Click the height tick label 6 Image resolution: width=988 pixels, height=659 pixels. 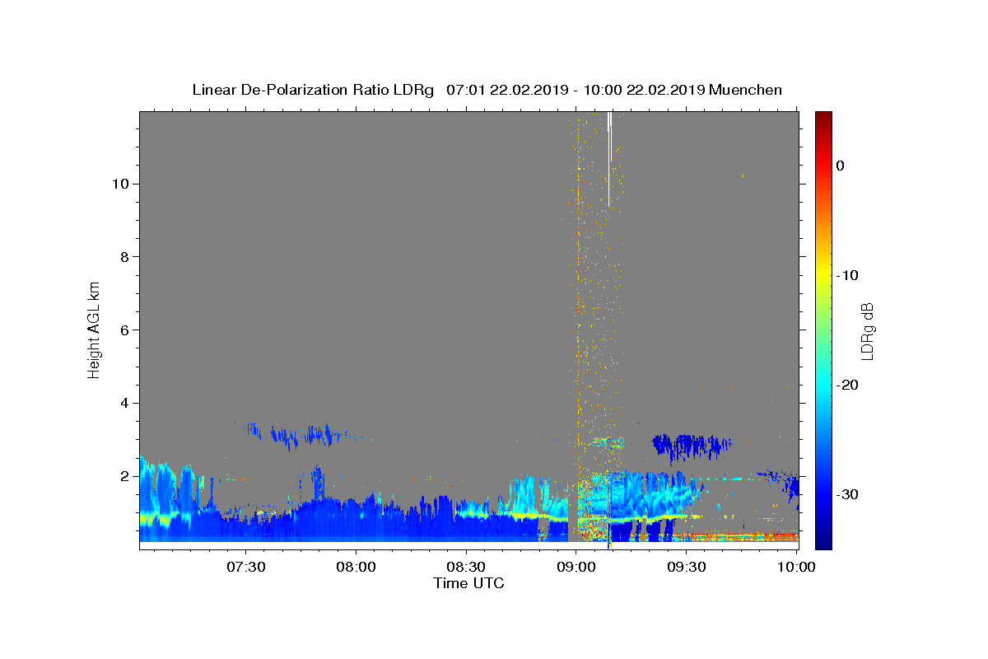(123, 329)
